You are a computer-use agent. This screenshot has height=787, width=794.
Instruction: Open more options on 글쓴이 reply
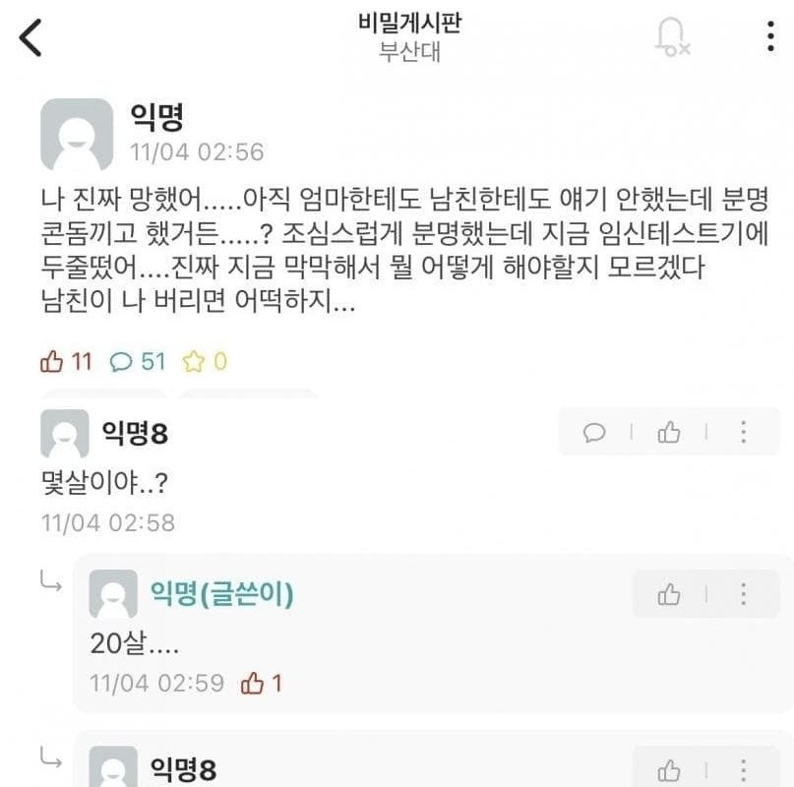[x=744, y=593]
